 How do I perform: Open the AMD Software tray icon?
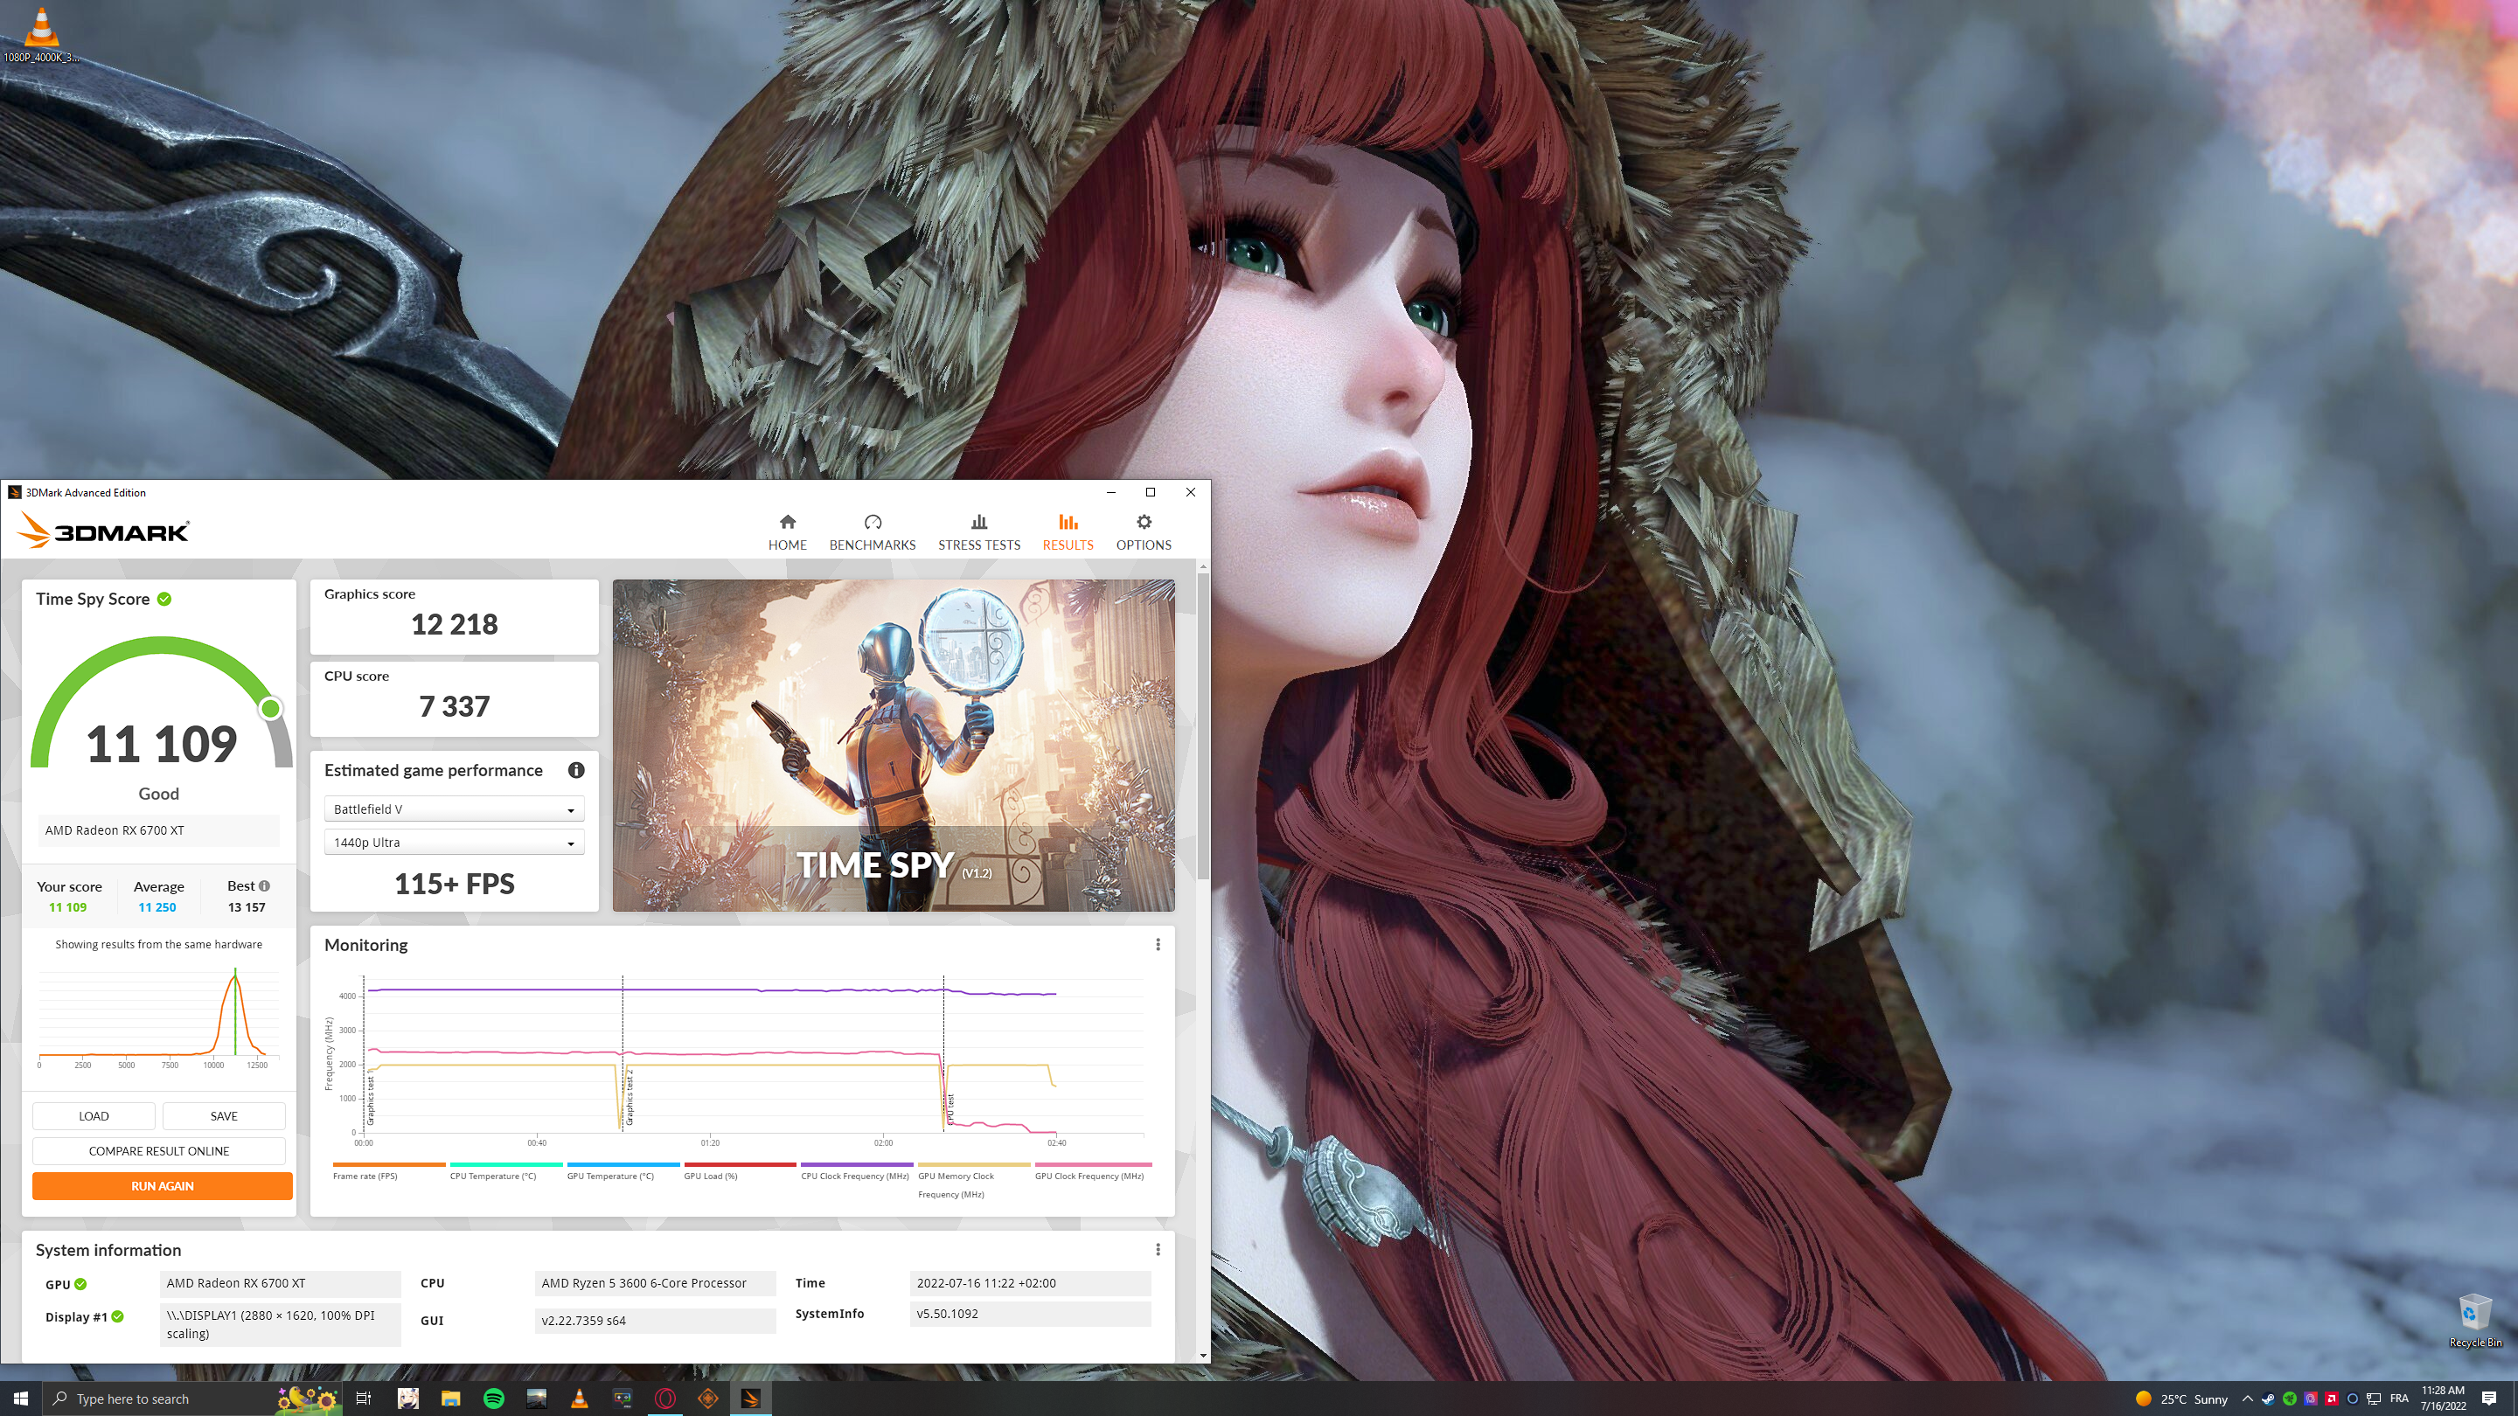tap(2331, 1399)
